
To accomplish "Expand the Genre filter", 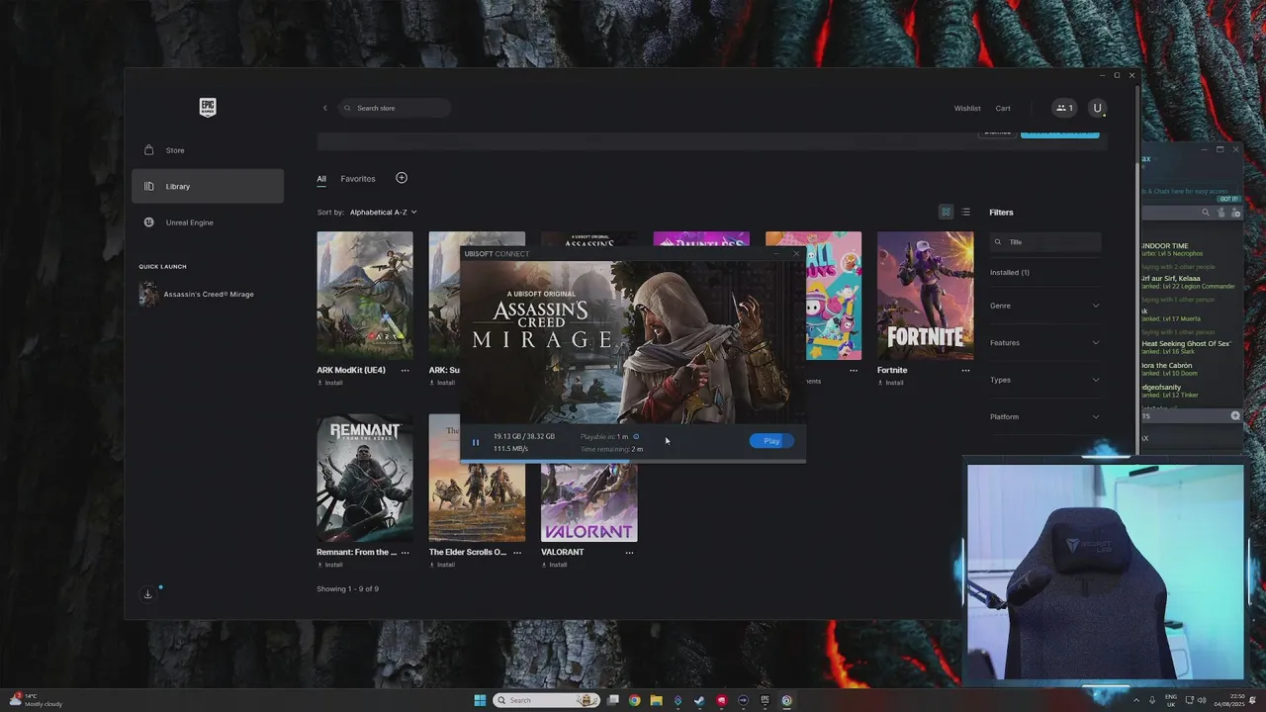I will point(1044,306).
